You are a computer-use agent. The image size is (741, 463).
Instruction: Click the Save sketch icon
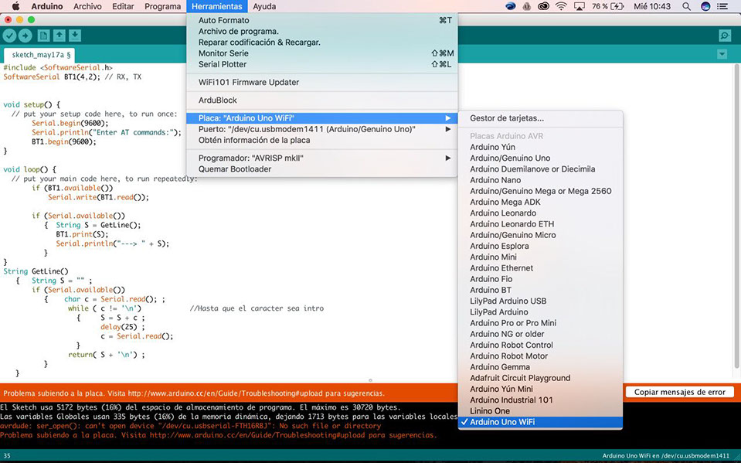[75, 36]
